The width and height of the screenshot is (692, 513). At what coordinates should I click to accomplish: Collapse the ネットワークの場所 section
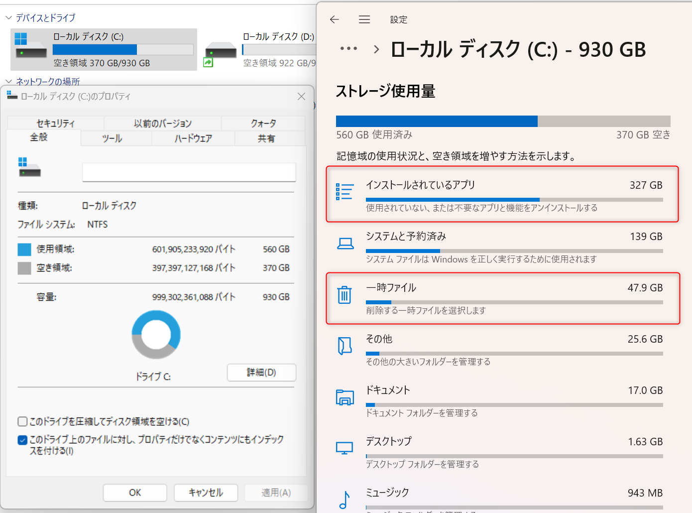coord(8,81)
